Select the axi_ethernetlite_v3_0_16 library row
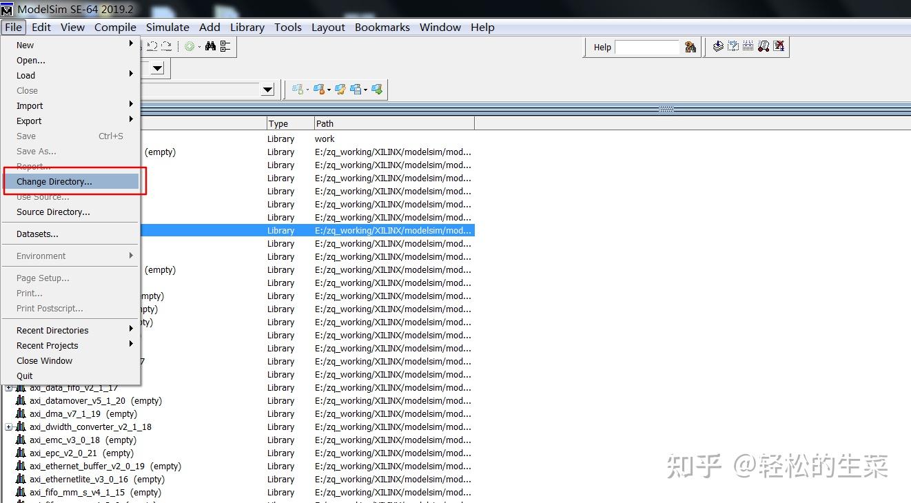This screenshot has height=503, width=911. click(237, 480)
